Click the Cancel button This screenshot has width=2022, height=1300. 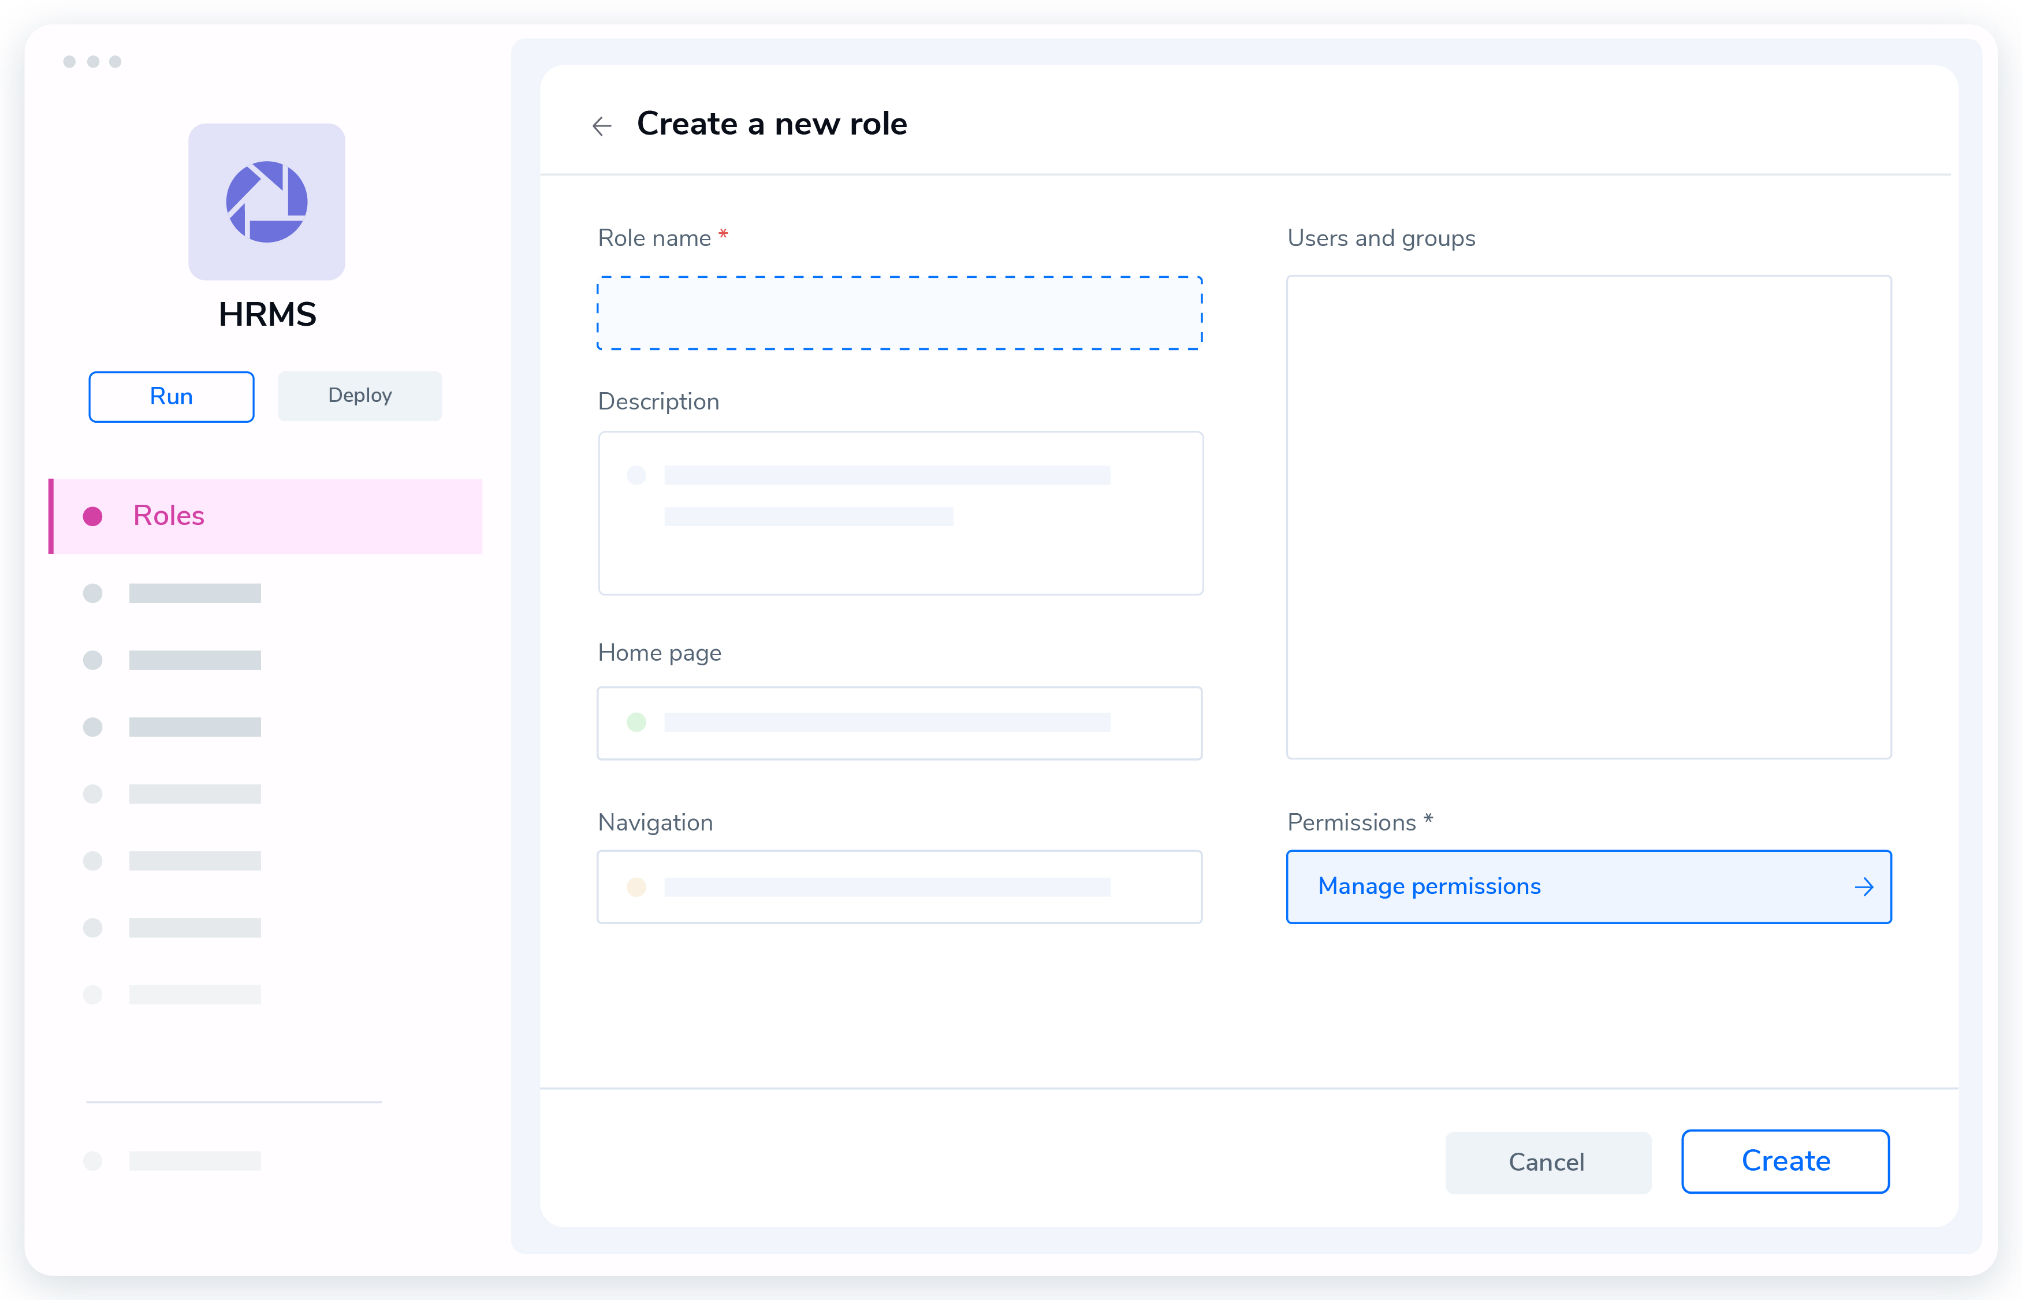click(1547, 1161)
